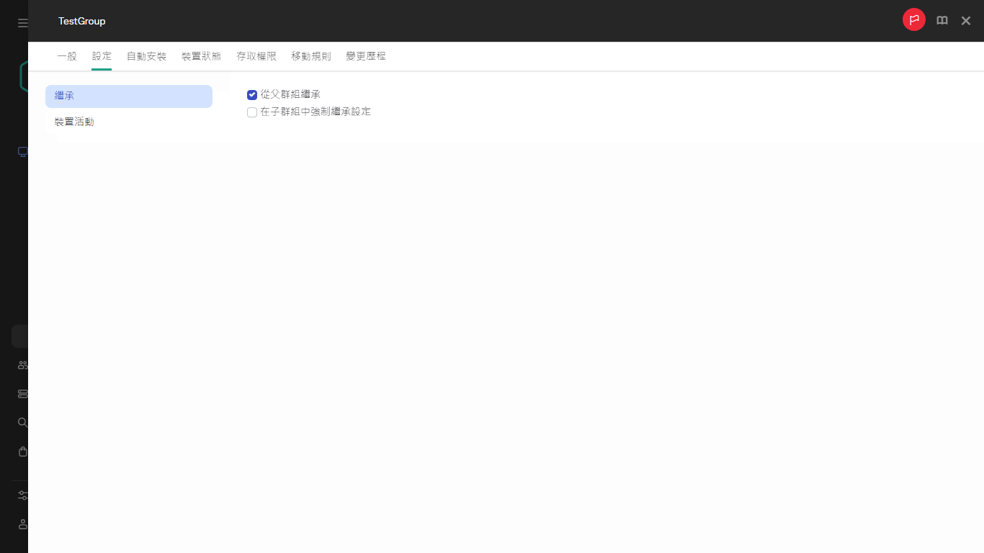The image size is (984, 553).
Task: Click the search icon in the sidebar
Action: coord(22,423)
